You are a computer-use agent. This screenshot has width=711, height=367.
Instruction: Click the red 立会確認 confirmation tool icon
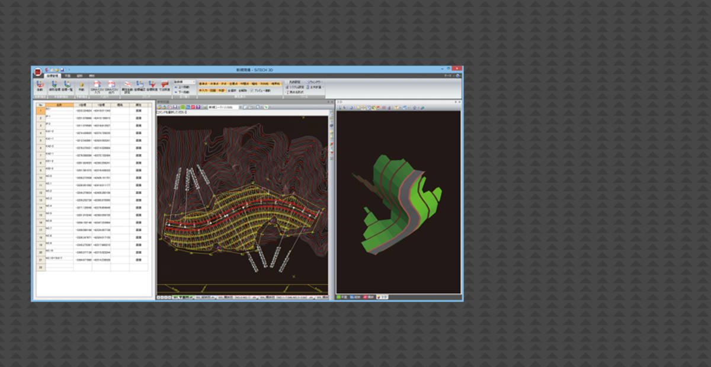(x=165, y=84)
